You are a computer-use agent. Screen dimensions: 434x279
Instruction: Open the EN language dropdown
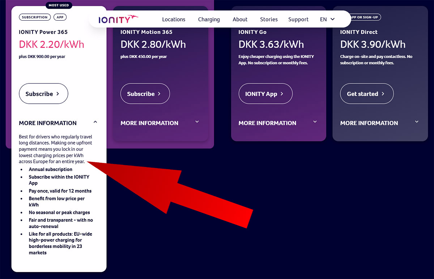pos(327,20)
